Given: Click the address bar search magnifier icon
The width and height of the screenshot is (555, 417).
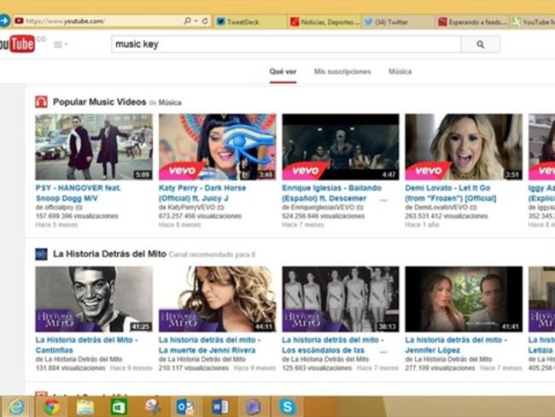Looking at the screenshot, I should pos(188,21).
